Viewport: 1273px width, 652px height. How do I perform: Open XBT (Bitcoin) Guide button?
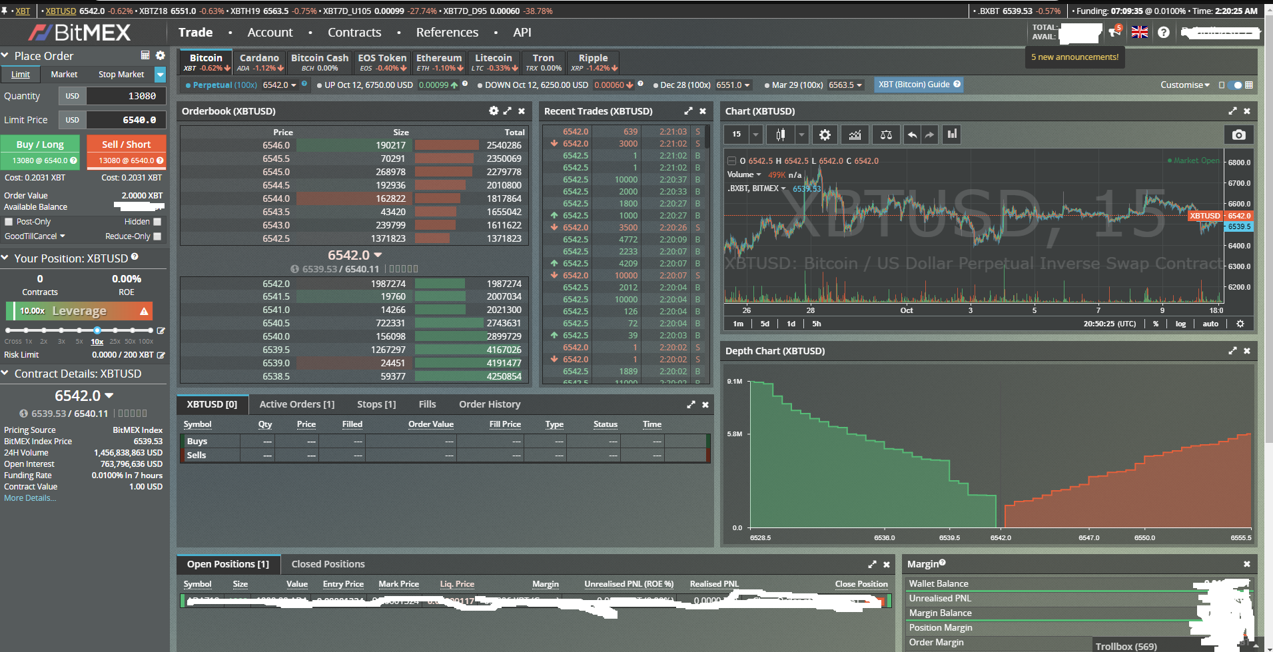click(x=919, y=85)
